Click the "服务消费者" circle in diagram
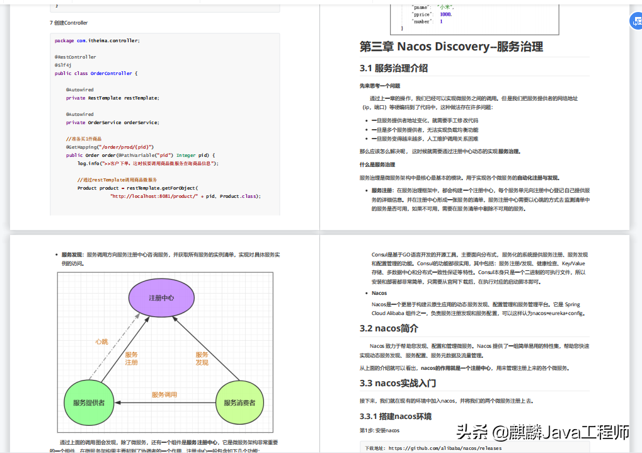The width and height of the screenshot is (642, 453). click(x=239, y=403)
